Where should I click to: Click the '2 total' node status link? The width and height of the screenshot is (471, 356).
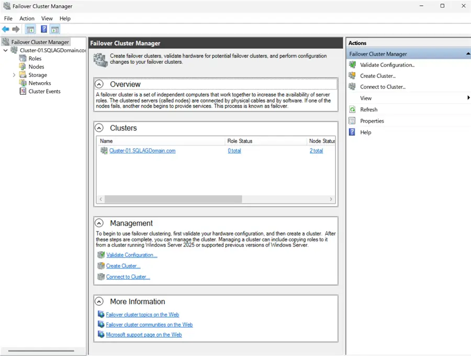tap(316, 150)
